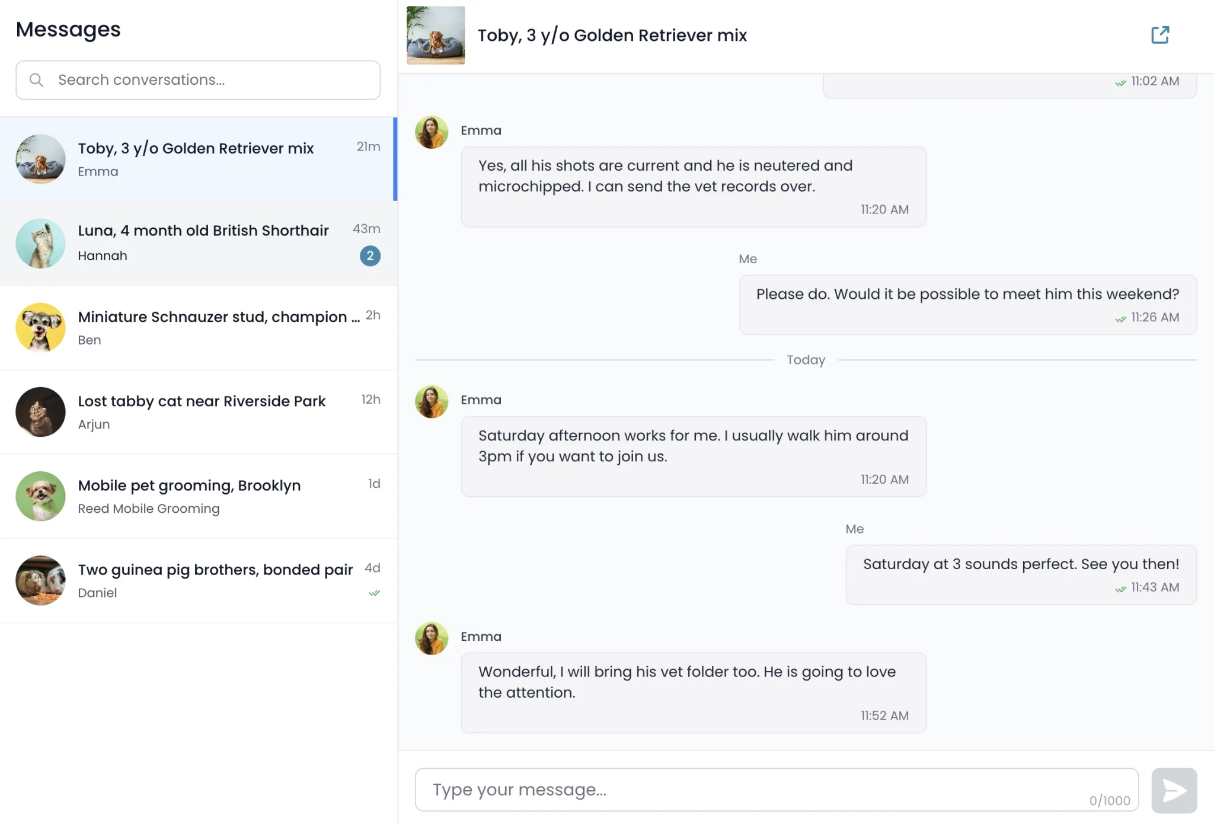Viewport: 1214px width, 824px height.
Task: Click Emma's avatar beside the vet records message
Action: [x=432, y=132]
